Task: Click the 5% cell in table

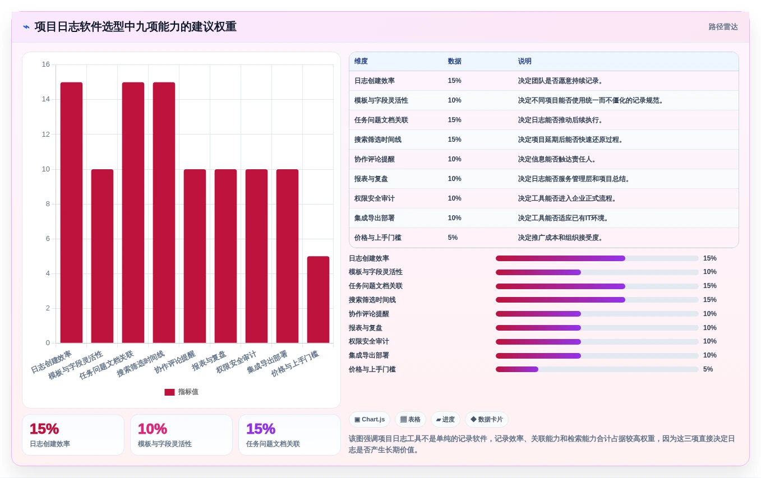Action: click(453, 238)
